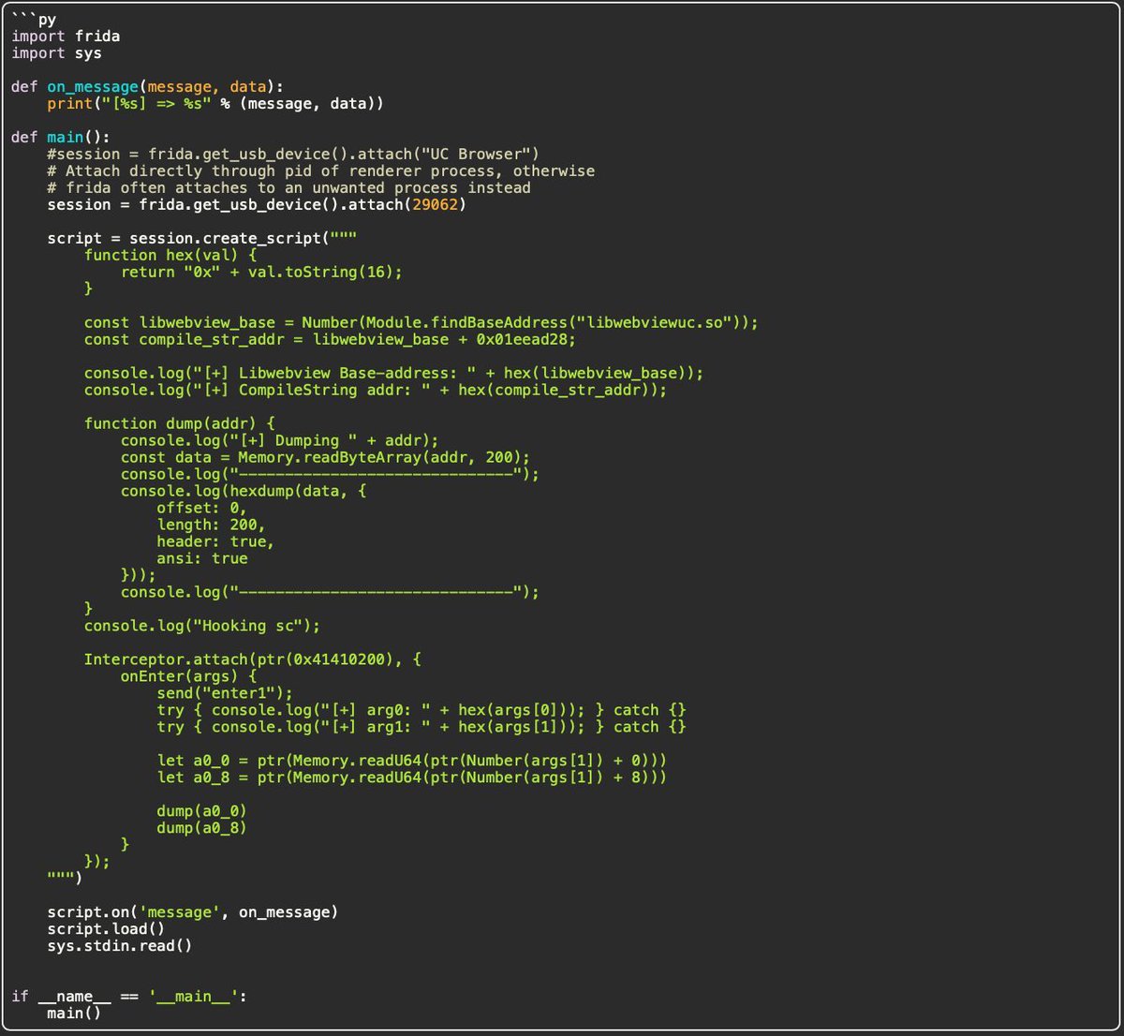
Task: Click the commented attach "UC Browser" line
Action: click(x=293, y=154)
